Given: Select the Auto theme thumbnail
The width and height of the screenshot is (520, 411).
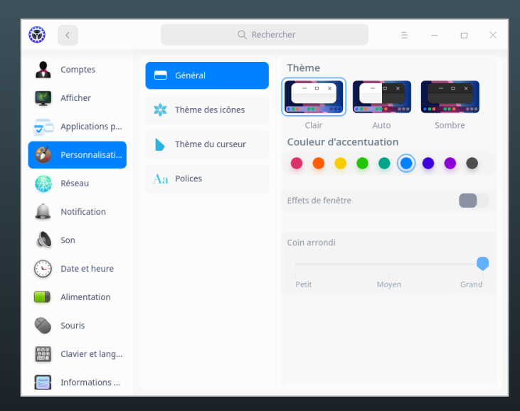Looking at the screenshot, I should [382, 97].
